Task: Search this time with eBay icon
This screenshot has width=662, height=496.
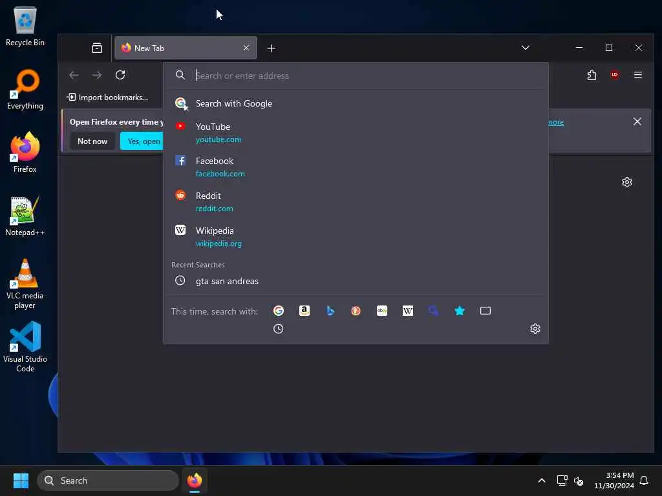Action: (382, 311)
